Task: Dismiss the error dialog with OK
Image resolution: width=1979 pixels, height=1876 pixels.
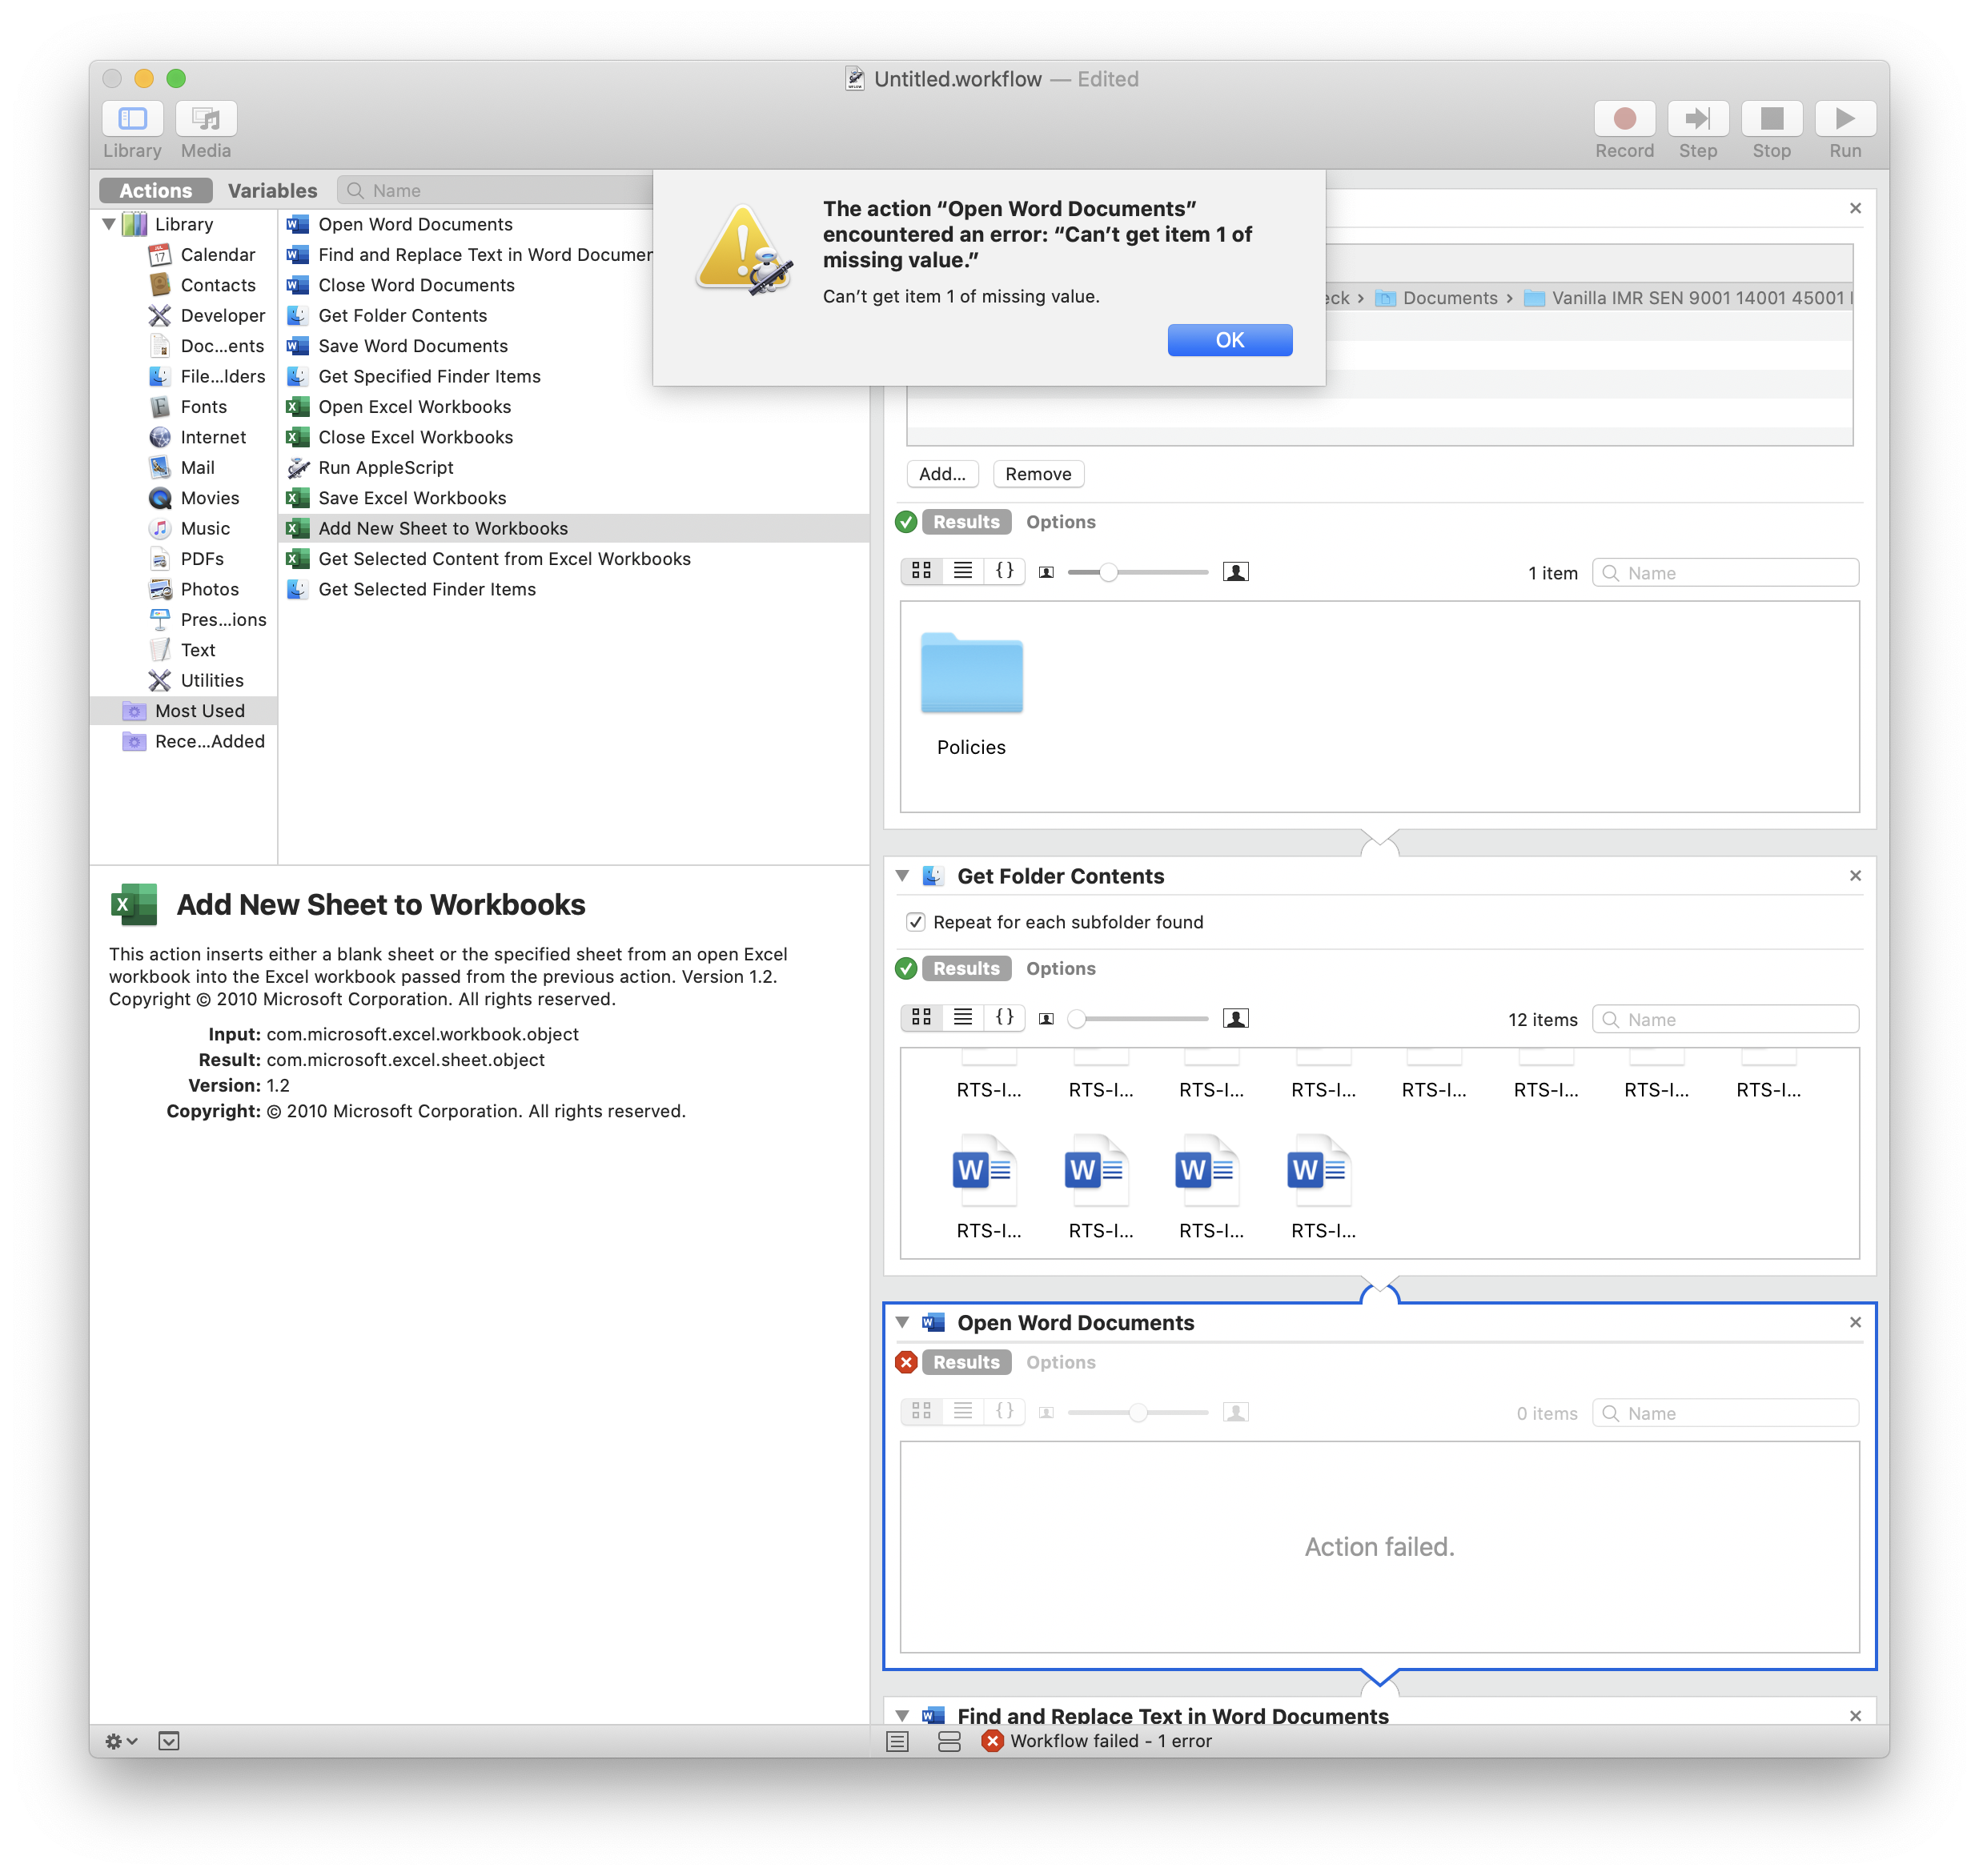Action: point(1229,340)
